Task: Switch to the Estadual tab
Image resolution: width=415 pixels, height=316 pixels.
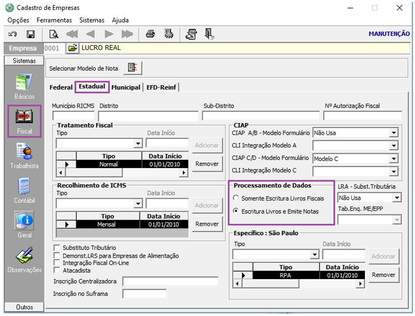Action: [92, 87]
